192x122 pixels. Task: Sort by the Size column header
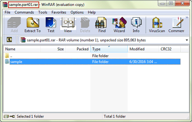pyautogui.click(x=53, y=49)
